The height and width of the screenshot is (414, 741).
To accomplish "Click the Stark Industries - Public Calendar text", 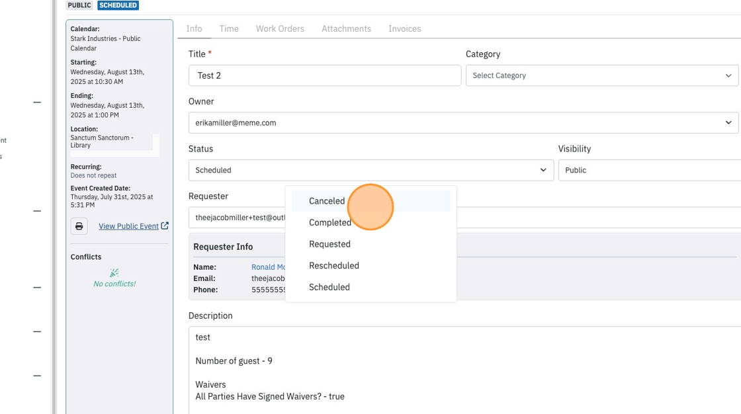I will 105,44.
